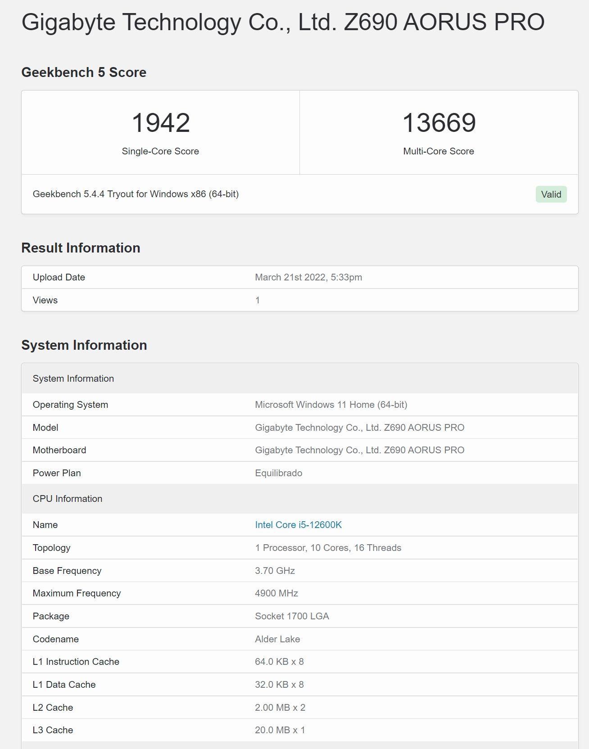The width and height of the screenshot is (589, 749).
Task: Click the "Socket 1700 LGA" value
Action: (292, 616)
